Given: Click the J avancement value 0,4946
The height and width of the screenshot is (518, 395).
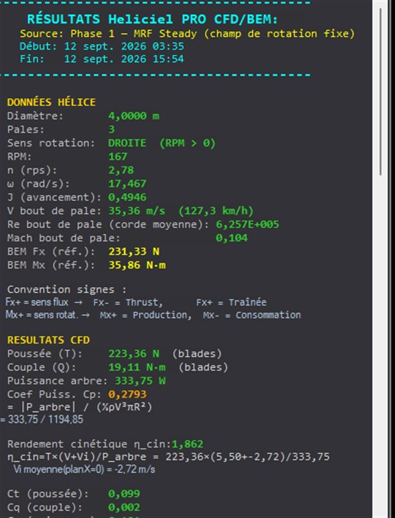Looking at the screenshot, I should (127, 197).
